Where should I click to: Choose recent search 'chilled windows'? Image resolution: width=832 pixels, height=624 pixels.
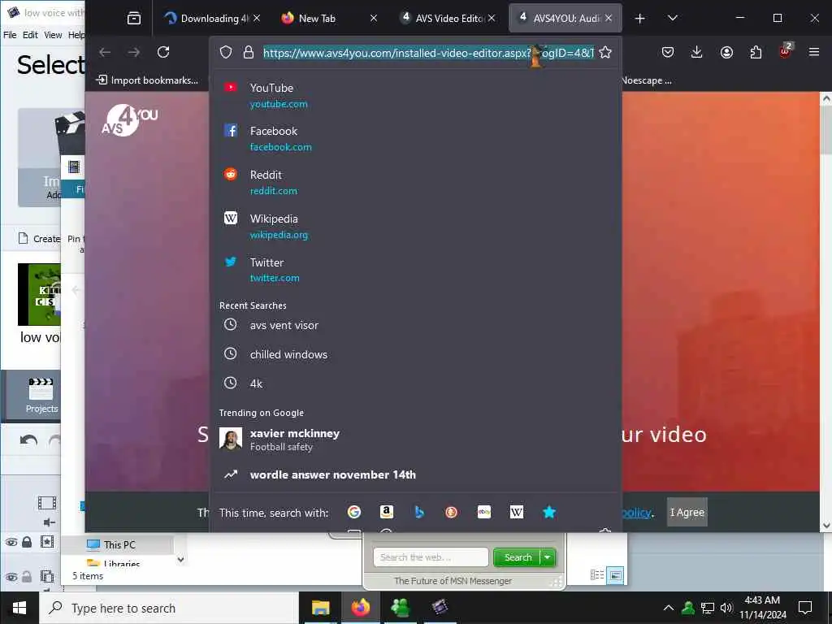click(415, 354)
